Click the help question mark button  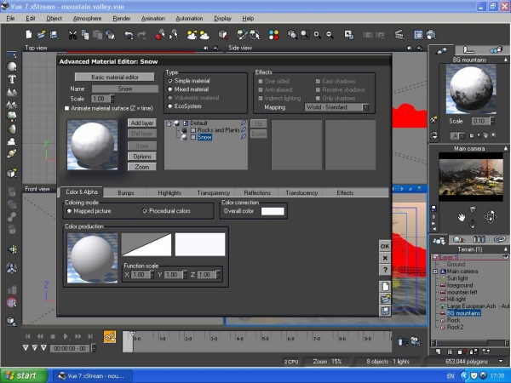(x=385, y=270)
